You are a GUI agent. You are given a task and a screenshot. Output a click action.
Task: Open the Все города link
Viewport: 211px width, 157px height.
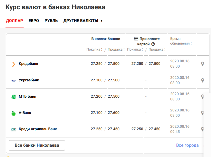click(x=187, y=145)
